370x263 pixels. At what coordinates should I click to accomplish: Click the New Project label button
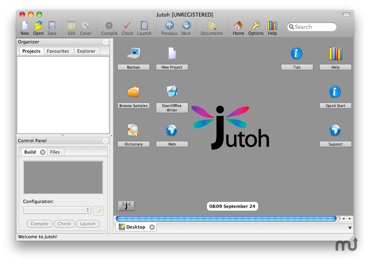pos(172,67)
